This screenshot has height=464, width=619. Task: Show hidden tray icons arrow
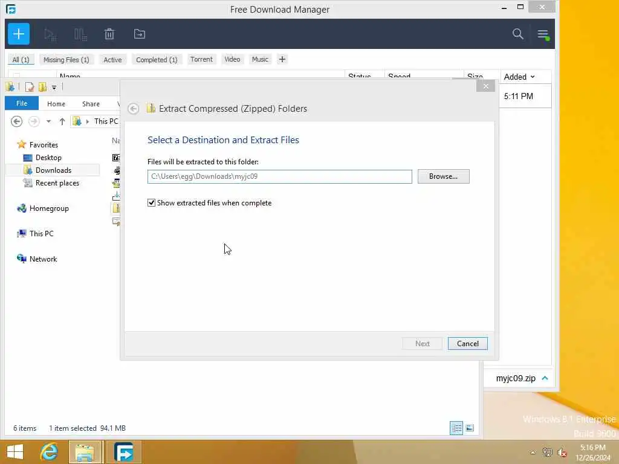[533, 453]
